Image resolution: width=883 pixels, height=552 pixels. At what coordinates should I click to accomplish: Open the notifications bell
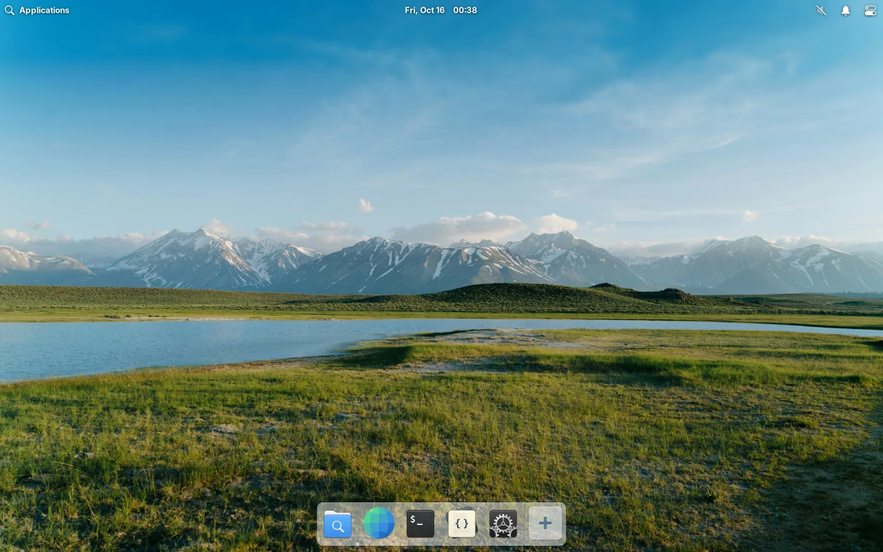tap(845, 10)
